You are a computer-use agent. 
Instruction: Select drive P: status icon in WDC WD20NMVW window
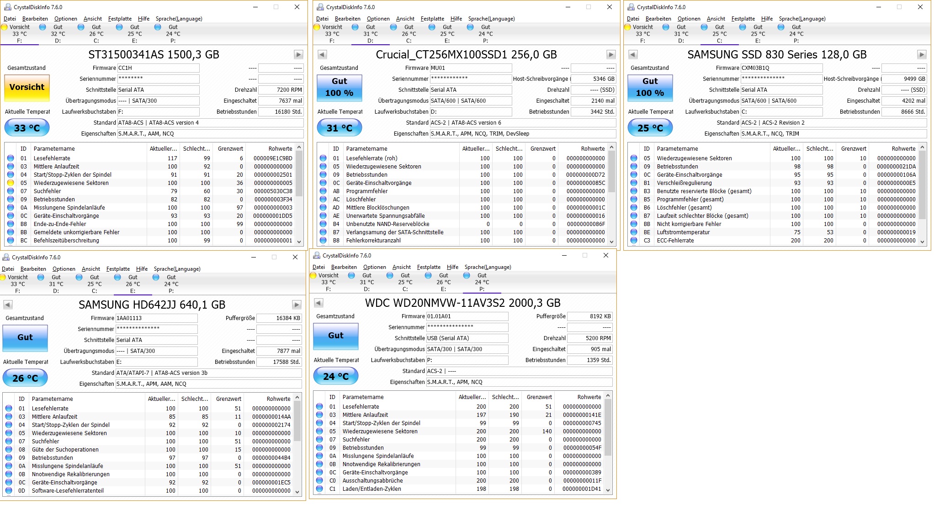coord(467,276)
